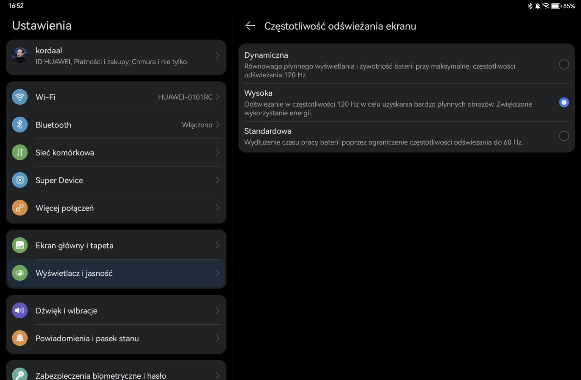
Task: Go back using the arrow icon
Action: pos(250,26)
